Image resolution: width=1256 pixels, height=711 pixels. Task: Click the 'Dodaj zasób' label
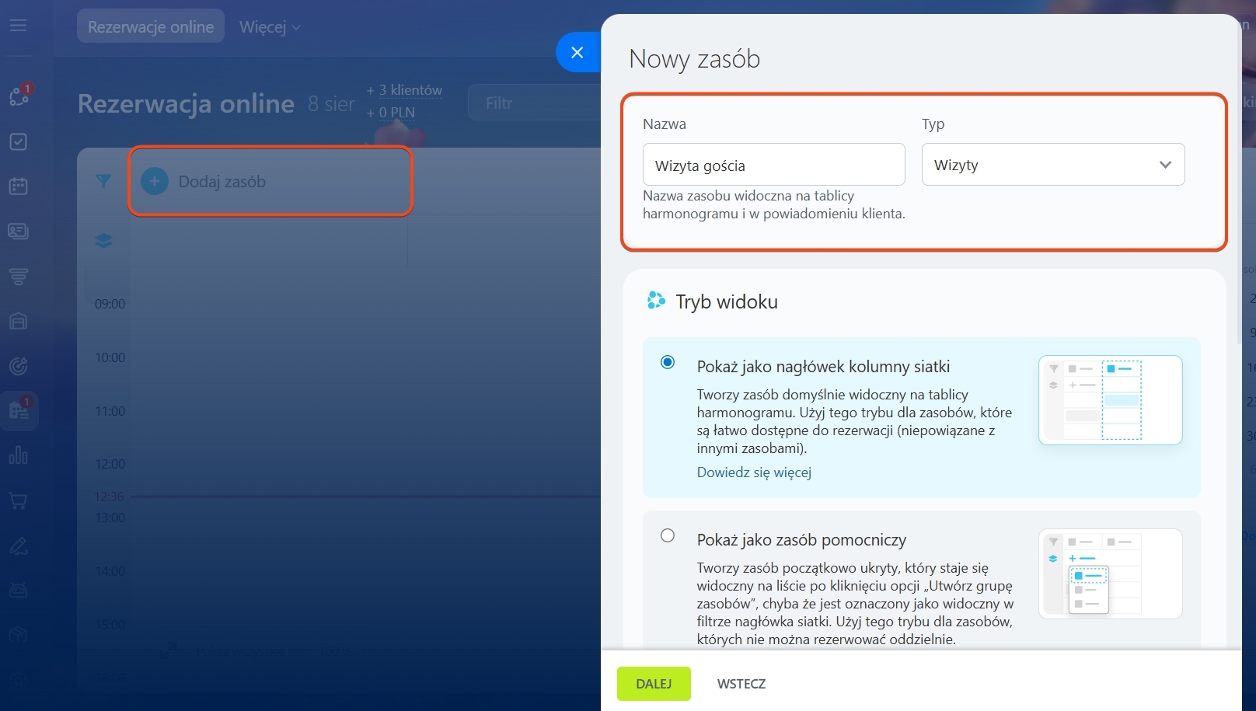click(222, 182)
